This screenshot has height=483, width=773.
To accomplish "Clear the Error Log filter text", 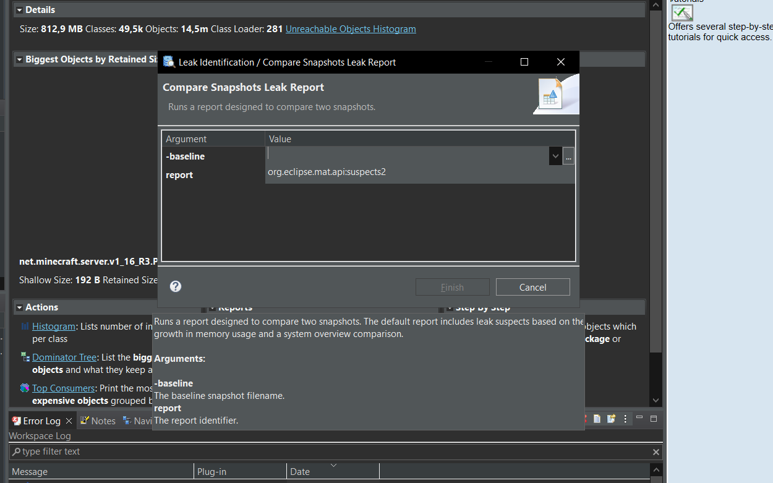I will point(656,452).
